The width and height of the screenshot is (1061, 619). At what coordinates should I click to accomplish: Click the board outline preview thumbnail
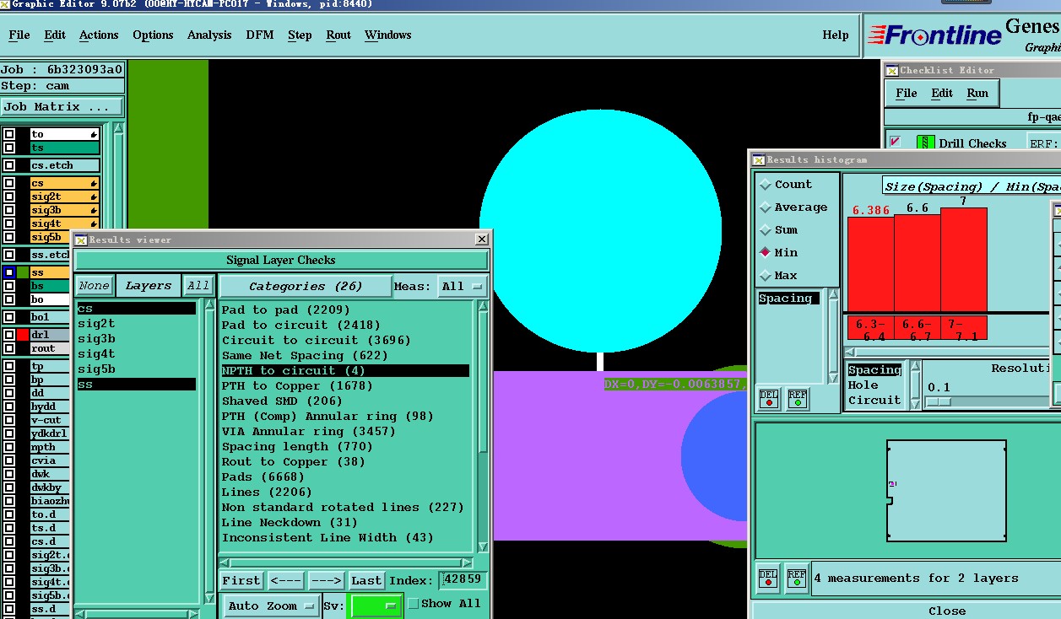coord(946,490)
